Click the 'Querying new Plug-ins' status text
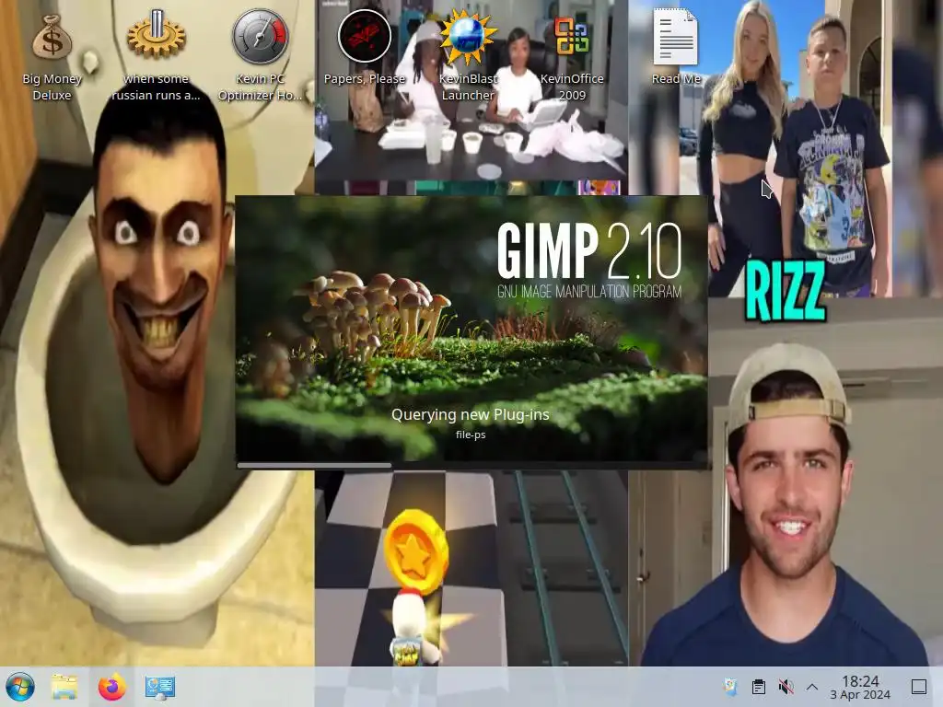943x707 pixels. pos(471,415)
